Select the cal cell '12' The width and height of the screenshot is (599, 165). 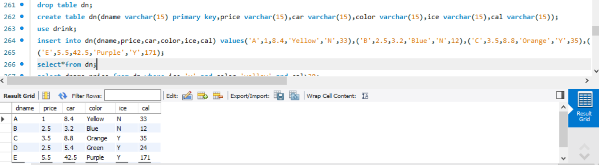[x=149, y=128]
